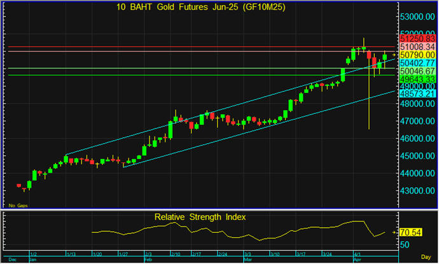The image size is (439, 264).
Task: Click the 43000.00 price axis label
Action: point(417,190)
